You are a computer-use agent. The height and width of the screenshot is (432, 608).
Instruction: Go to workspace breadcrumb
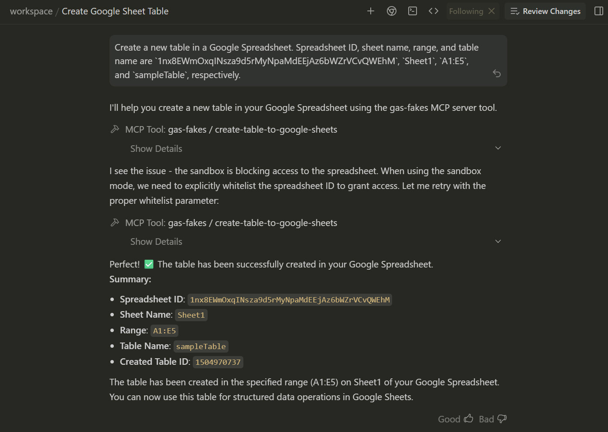pos(31,11)
